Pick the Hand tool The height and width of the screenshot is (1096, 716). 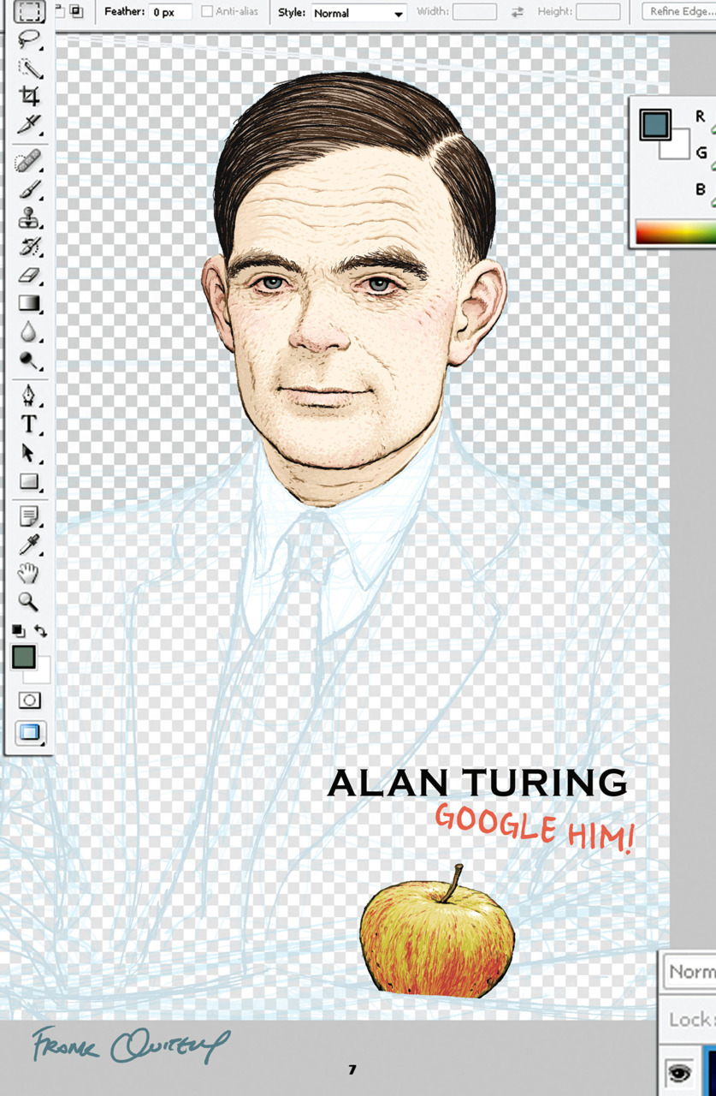click(30, 574)
